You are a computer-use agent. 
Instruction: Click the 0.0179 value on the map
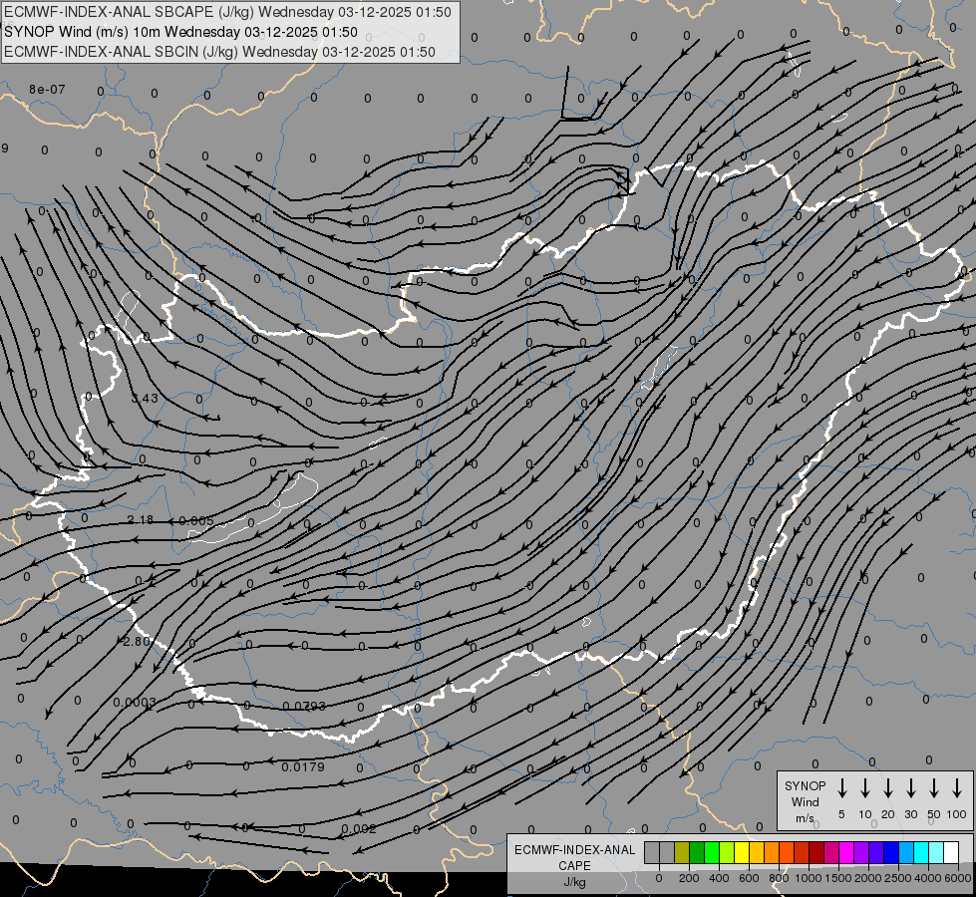click(x=303, y=766)
